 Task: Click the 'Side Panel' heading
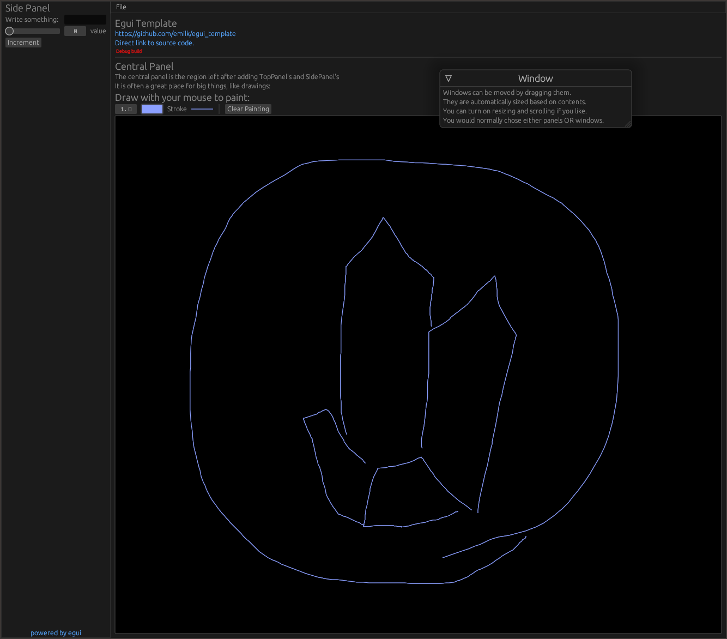pos(28,8)
